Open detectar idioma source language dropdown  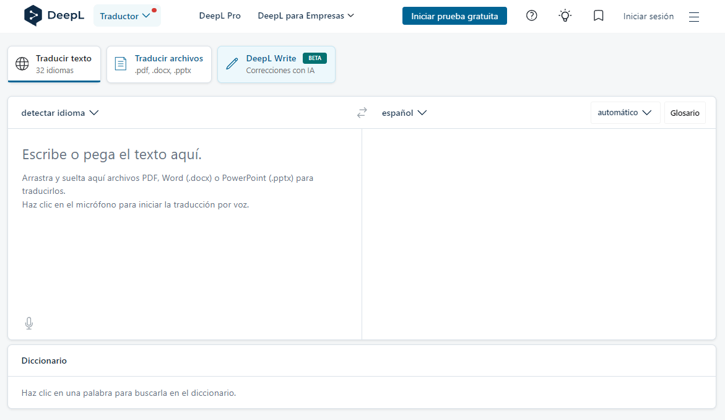59,113
